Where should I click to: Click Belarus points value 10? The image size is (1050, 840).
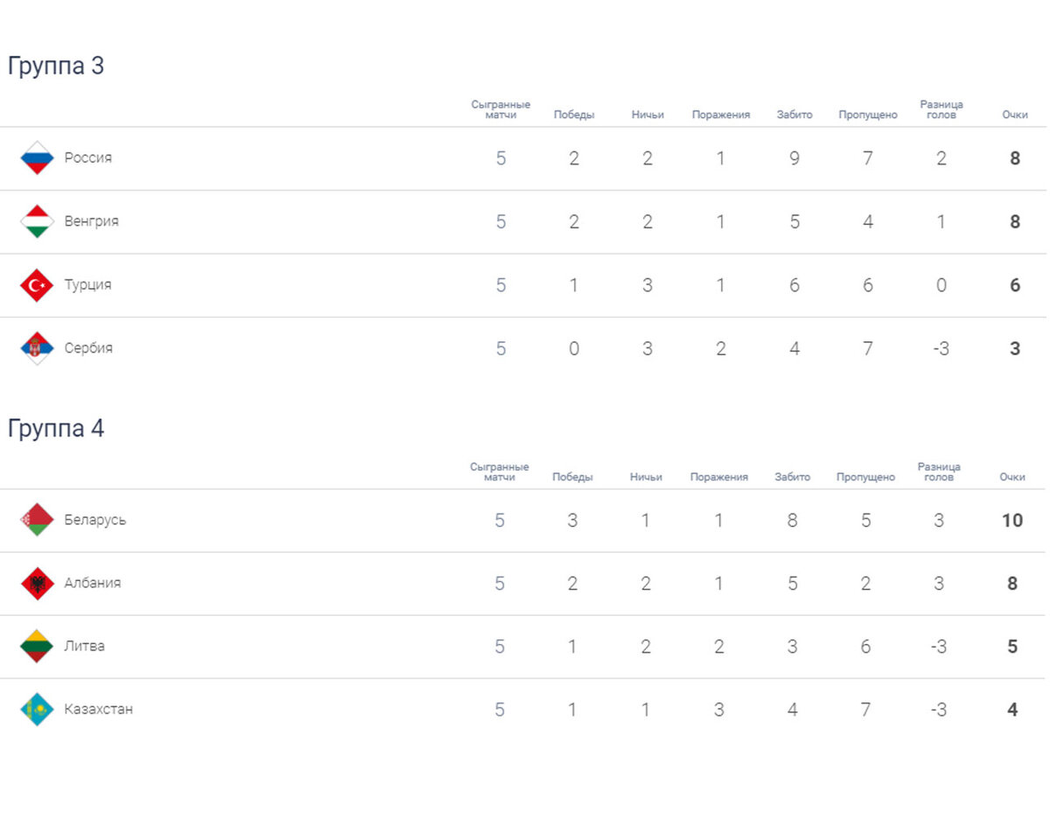tap(1011, 520)
